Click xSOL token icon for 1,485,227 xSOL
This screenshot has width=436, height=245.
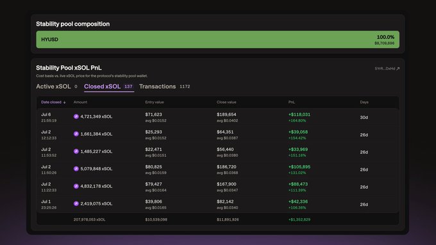coord(76,151)
